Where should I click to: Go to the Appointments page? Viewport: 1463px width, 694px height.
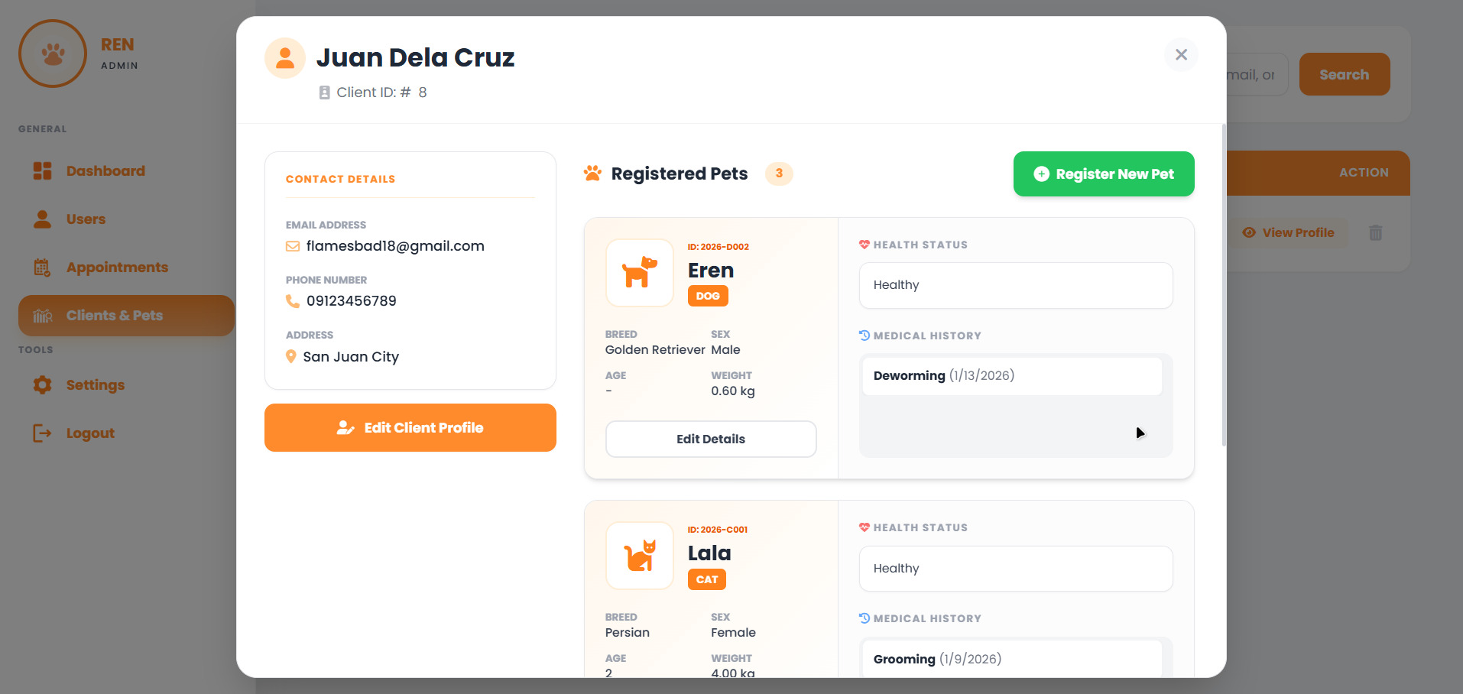click(x=116, y=268)
